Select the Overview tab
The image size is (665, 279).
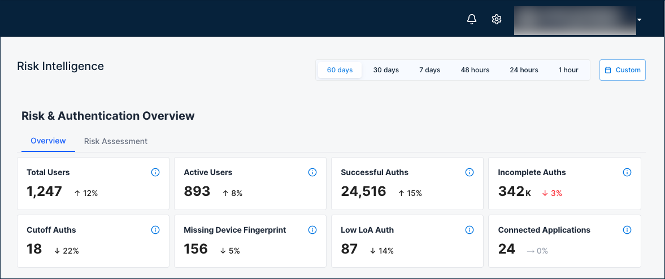(x=48, y=141)
